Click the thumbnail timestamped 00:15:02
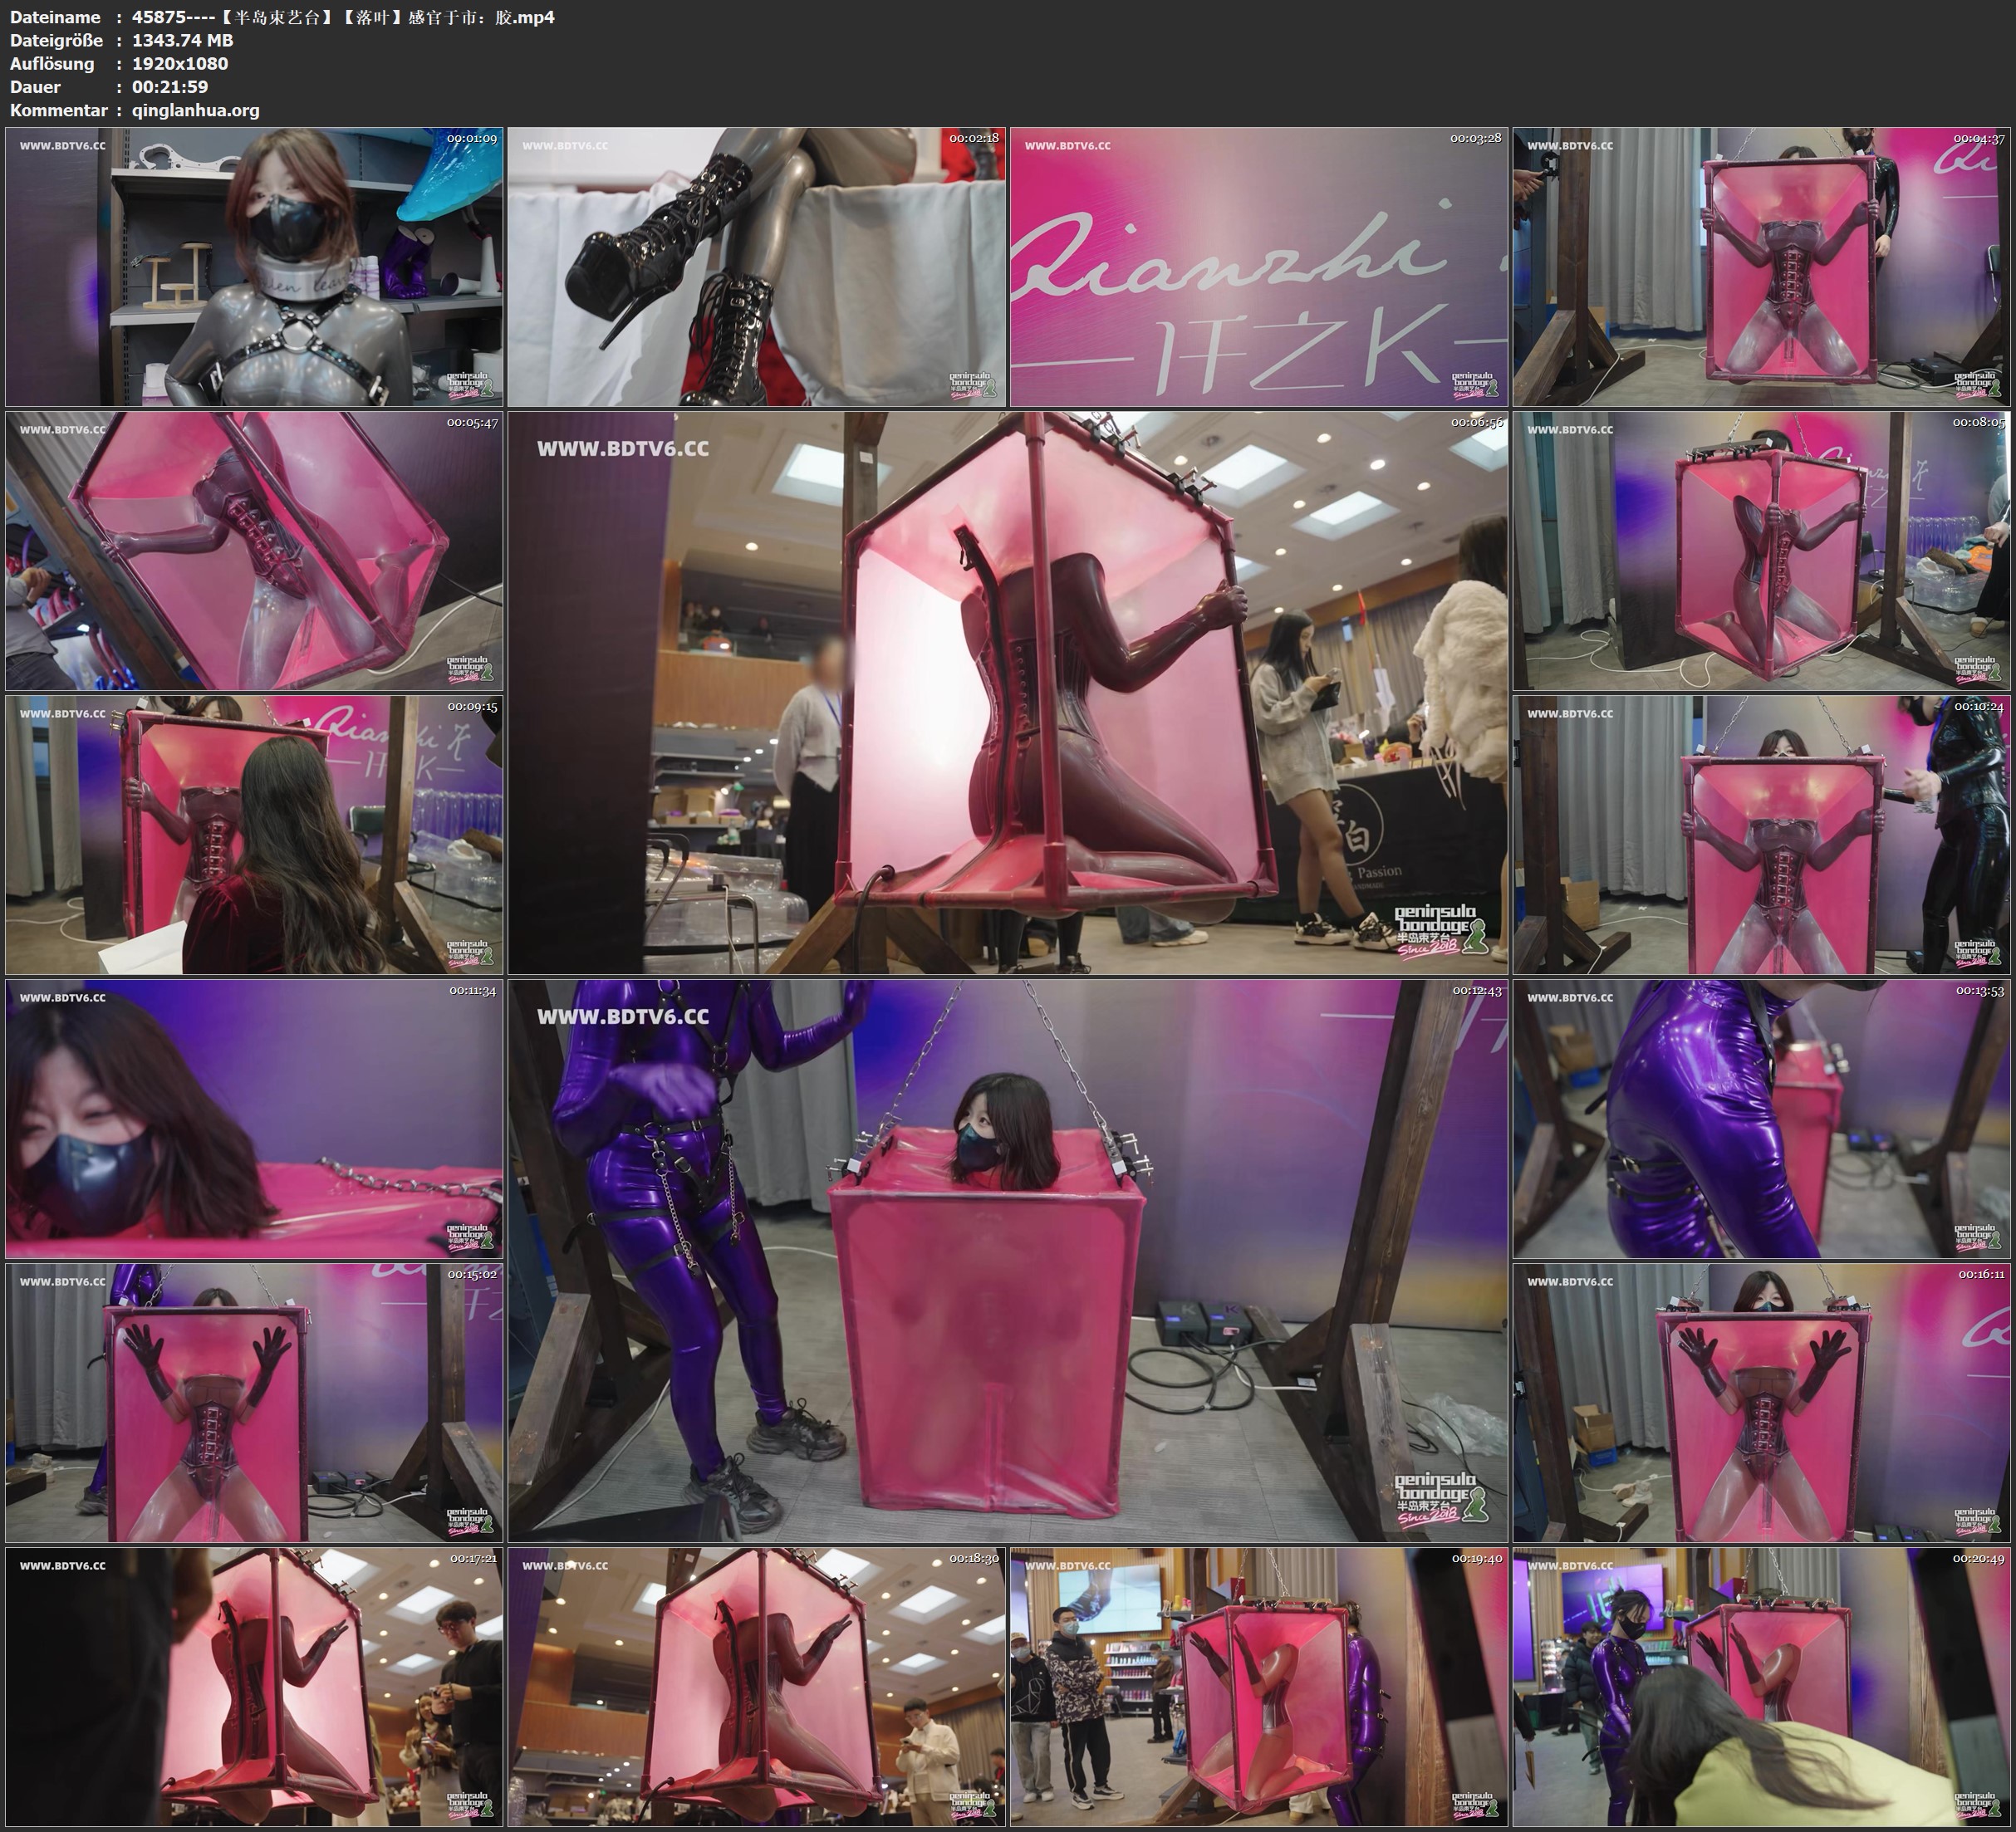 click(254, 1403)
